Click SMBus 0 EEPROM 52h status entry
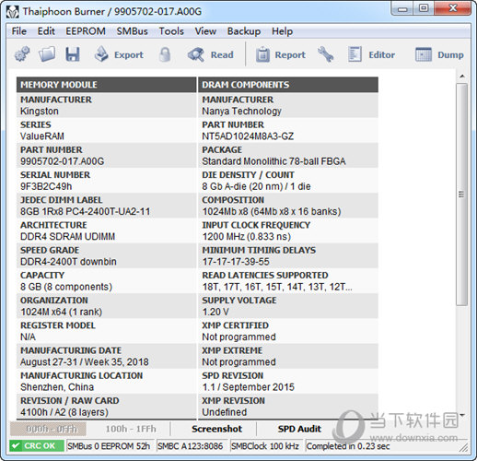This screenshot has width=477, height=461. (x=109, y=445)
